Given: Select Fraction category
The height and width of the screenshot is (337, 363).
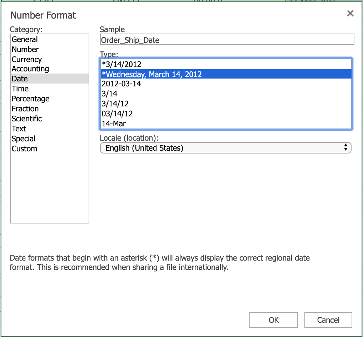Looking at the screenshot, I should pyautogui.click(x=25, y=109).
